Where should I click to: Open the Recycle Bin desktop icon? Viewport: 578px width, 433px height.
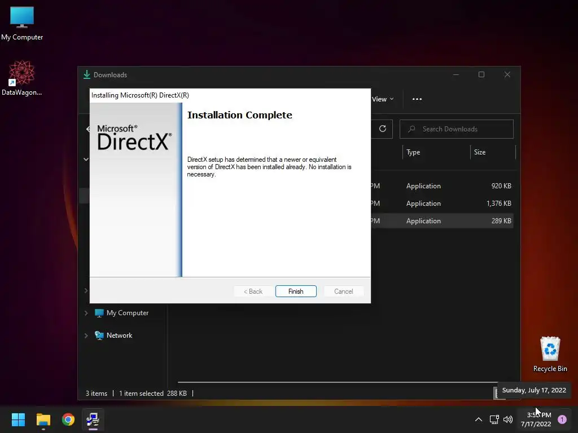(550, 354)
